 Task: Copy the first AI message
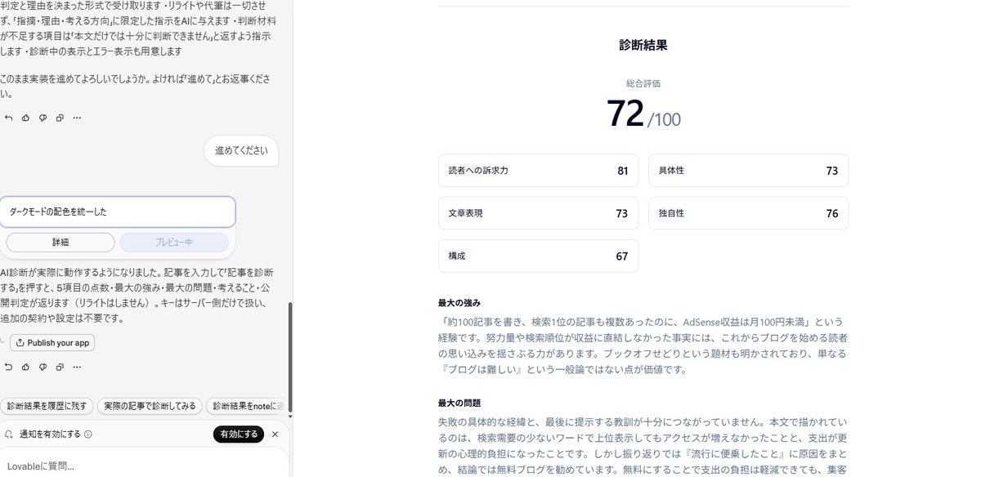pyautogui.click(x=60, y=118)
